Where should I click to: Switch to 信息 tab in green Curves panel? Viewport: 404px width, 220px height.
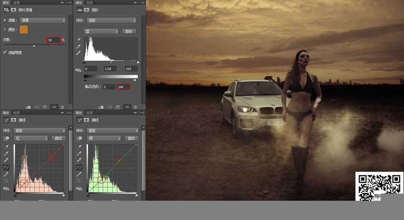click(89, 113)
